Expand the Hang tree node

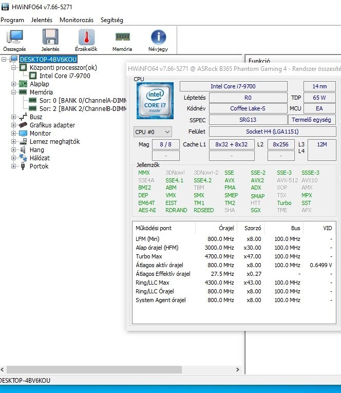click(13, 149)
